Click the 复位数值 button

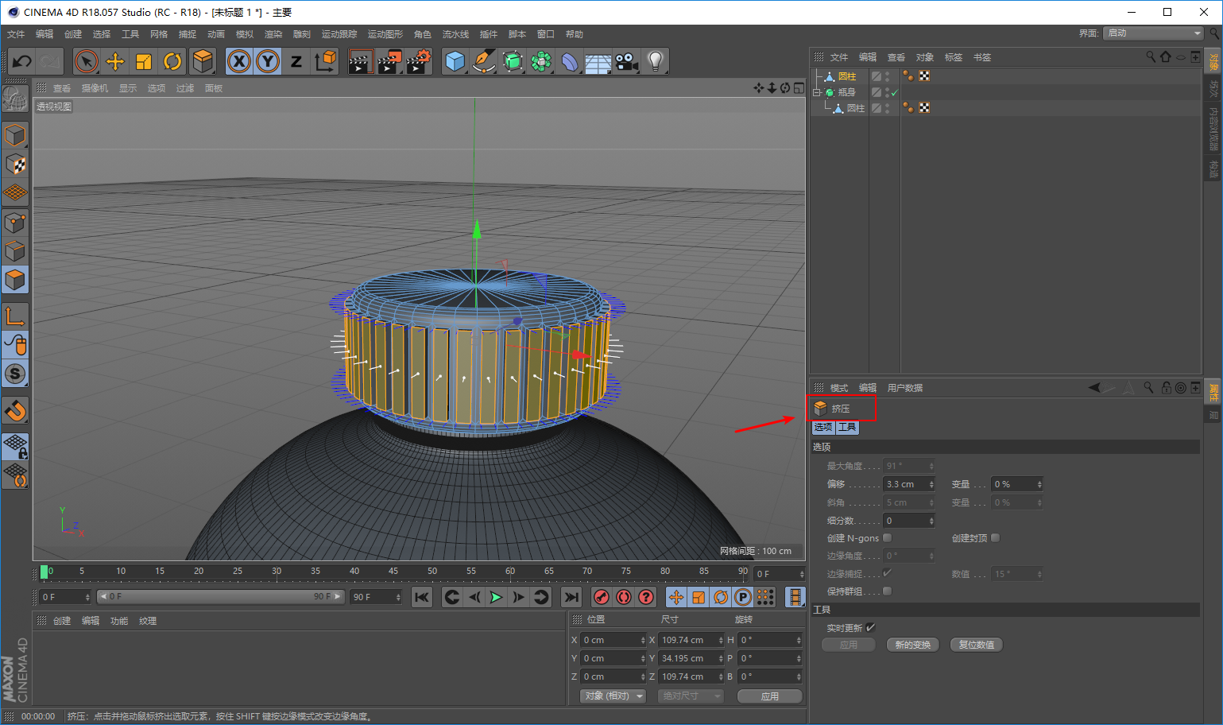click(x=977, y=645)
